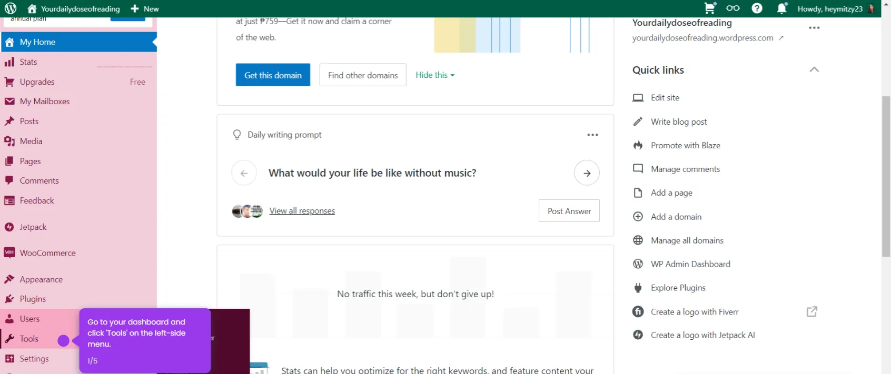The image size is (891, 374).
Task: Click the Stats bar chart icon in sidebar
Action: 9,62
